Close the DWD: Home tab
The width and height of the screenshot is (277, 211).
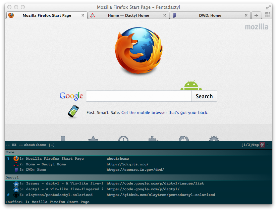pos(246,15)
